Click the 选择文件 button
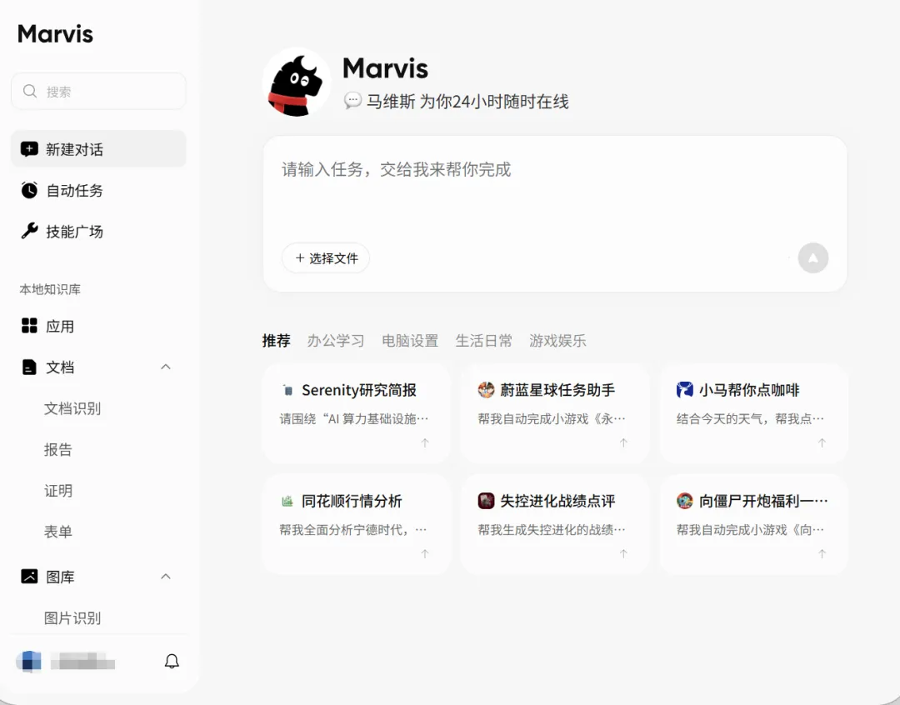The image size is (900, 705). click(x=326, y=258)
